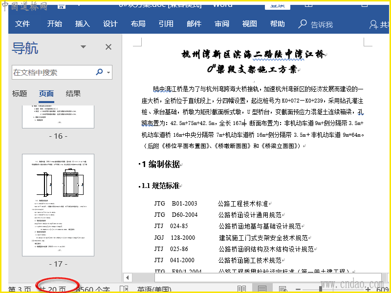Click the 8560 个字 word count

(x=93, y=290)
